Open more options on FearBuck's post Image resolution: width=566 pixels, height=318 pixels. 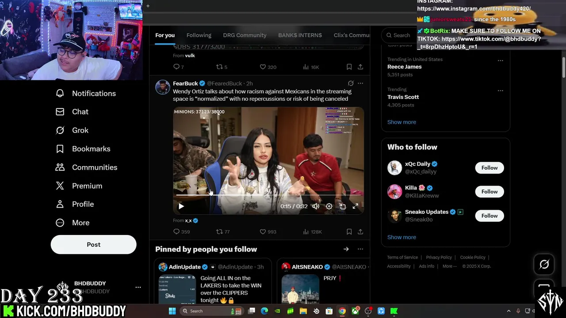tap(360, 83)
